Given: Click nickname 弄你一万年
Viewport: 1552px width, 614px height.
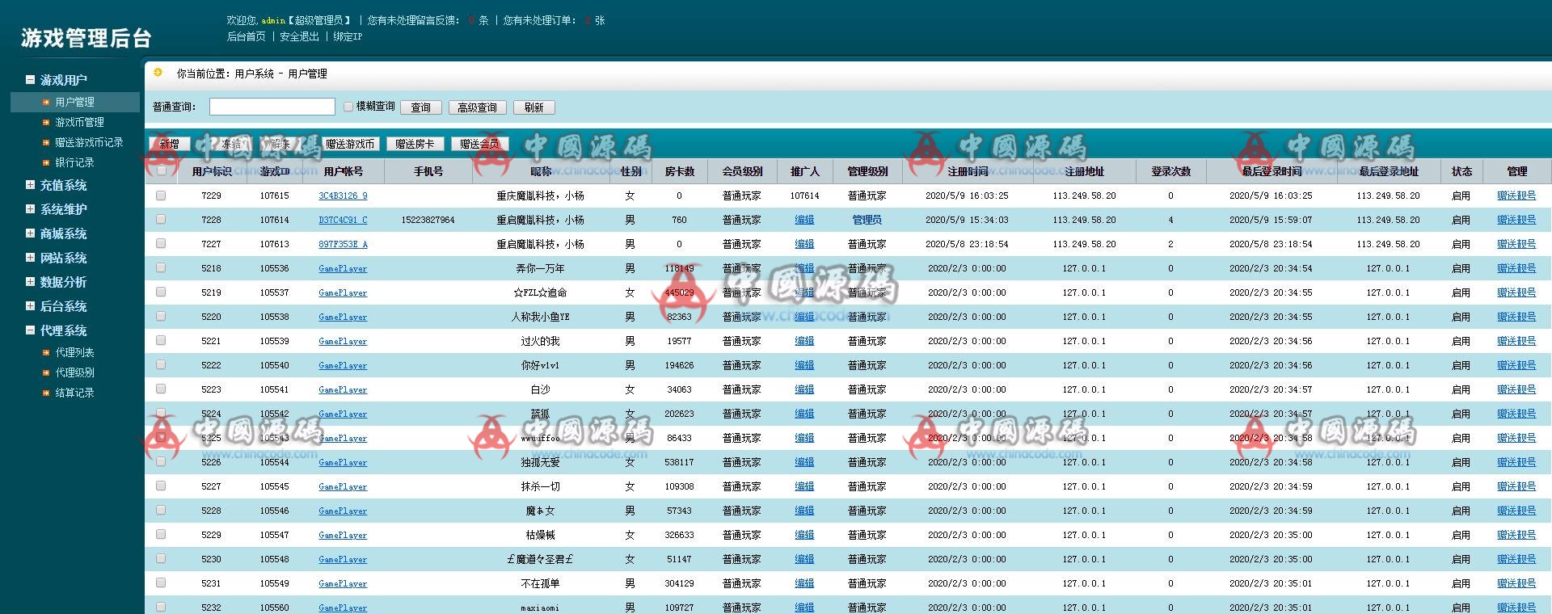Looking at the screenshot, I should point(540,268).
